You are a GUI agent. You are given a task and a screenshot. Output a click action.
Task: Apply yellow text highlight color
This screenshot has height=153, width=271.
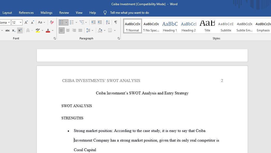[38, 30]
